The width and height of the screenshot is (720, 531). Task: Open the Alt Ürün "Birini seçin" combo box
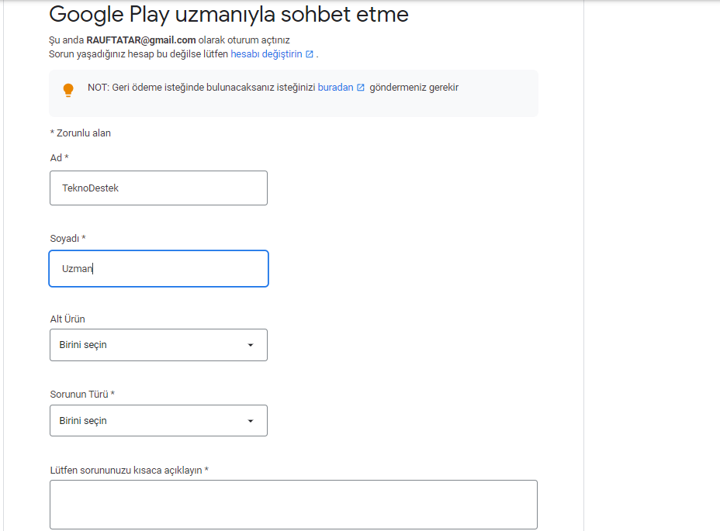tap(158, 345)
